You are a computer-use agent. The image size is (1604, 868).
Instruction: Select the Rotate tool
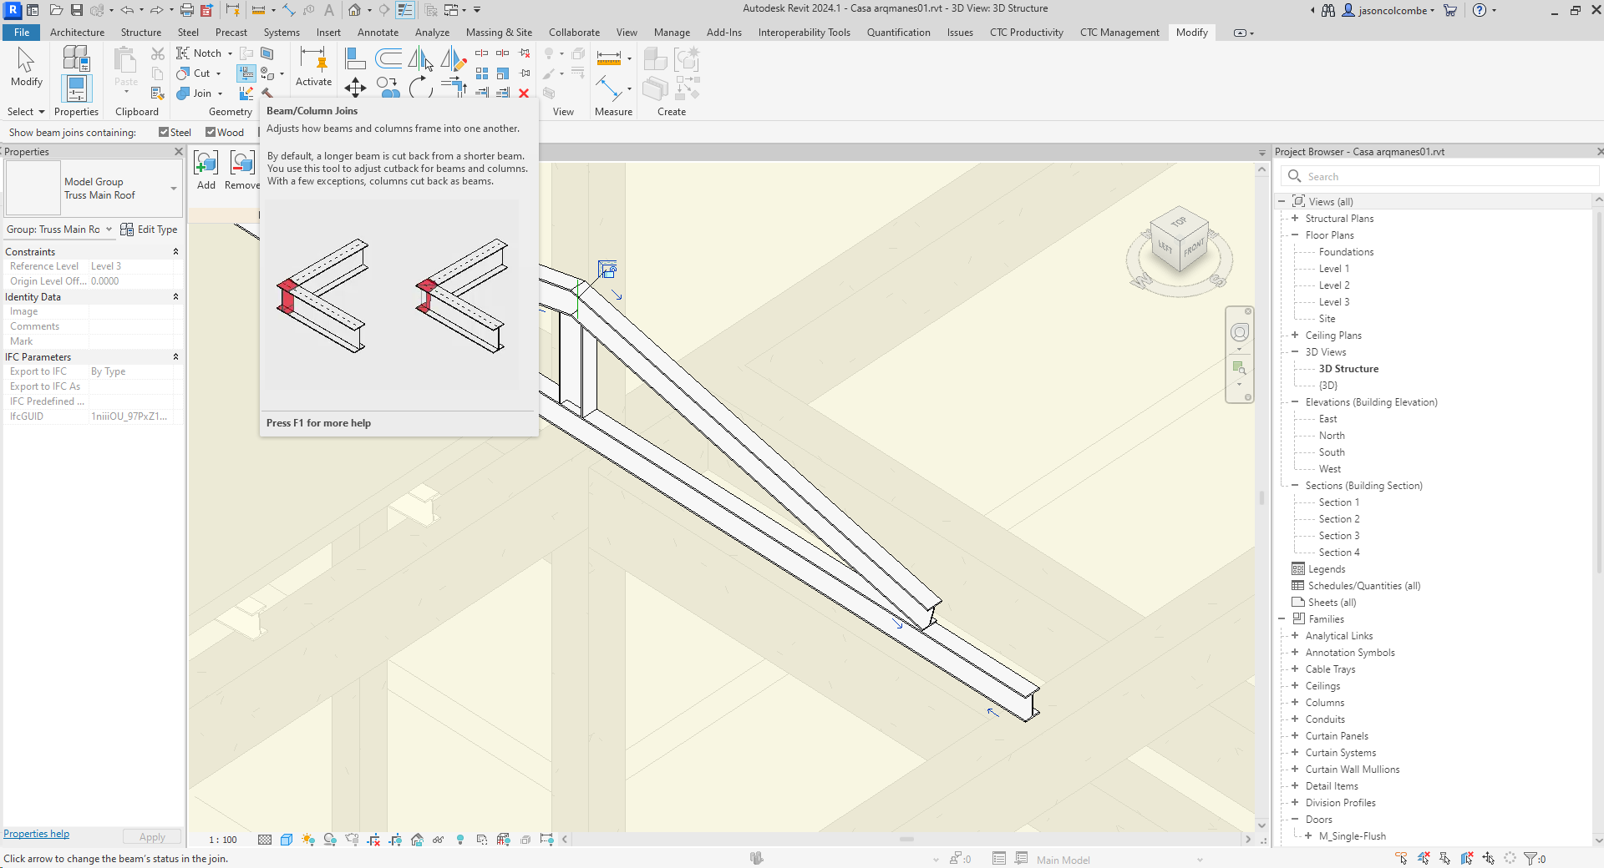[420, 88]
